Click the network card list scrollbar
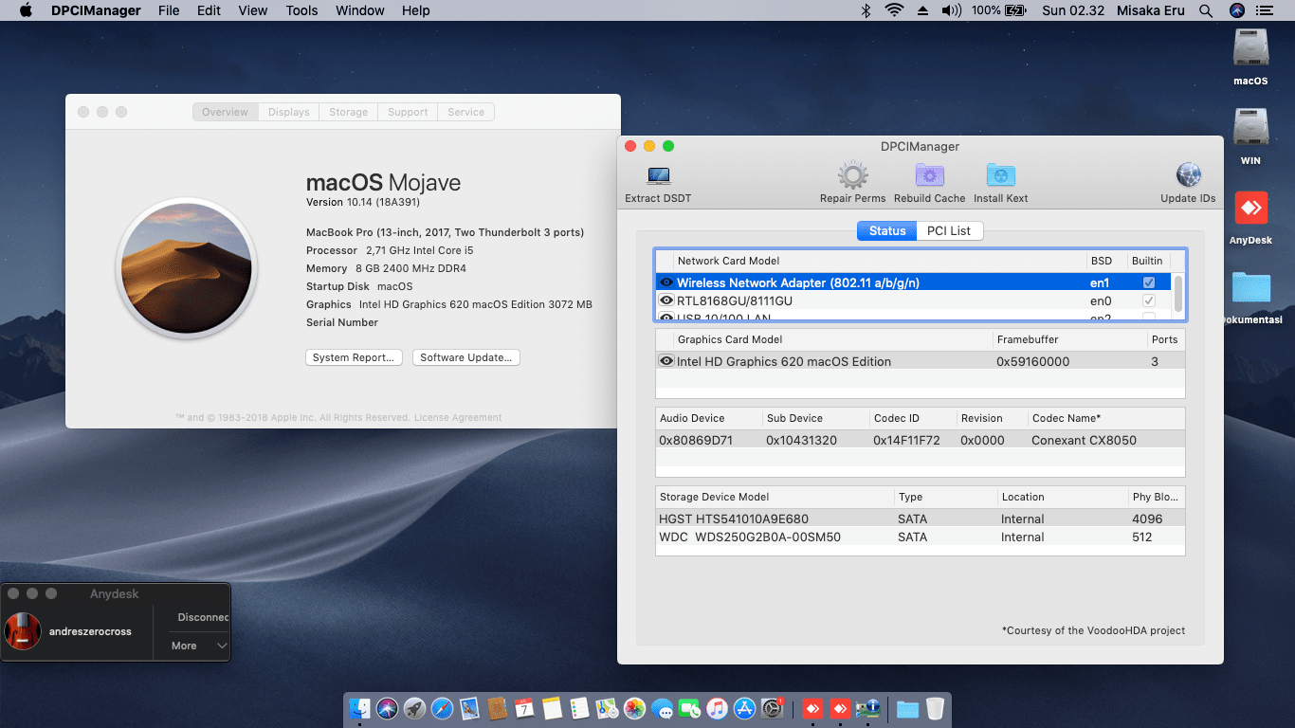Viewport: 1295px width, 728px height. [x=1178, y=294]
